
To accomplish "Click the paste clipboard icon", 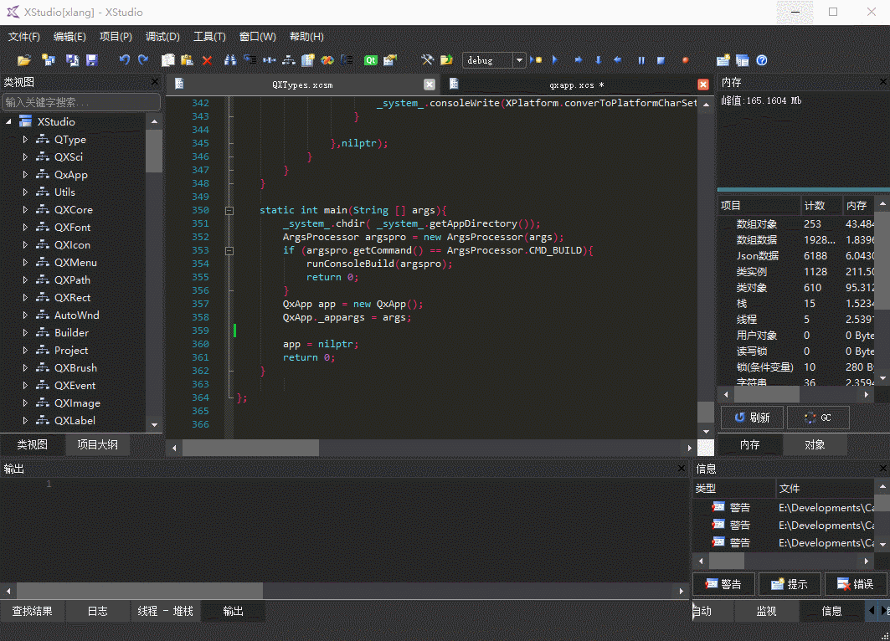I will 187,60.
